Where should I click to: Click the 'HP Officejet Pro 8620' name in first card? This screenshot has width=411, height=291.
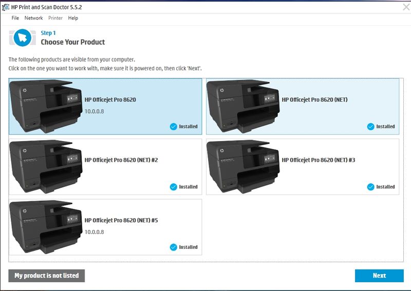pos(110,100)
